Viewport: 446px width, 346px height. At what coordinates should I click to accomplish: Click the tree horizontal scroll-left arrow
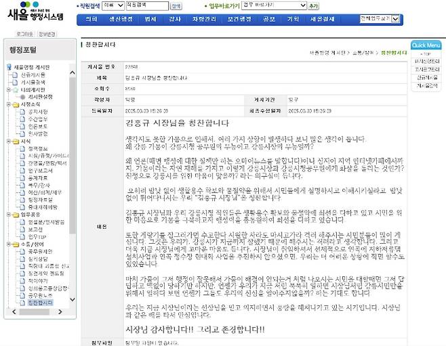coord(14,311)
